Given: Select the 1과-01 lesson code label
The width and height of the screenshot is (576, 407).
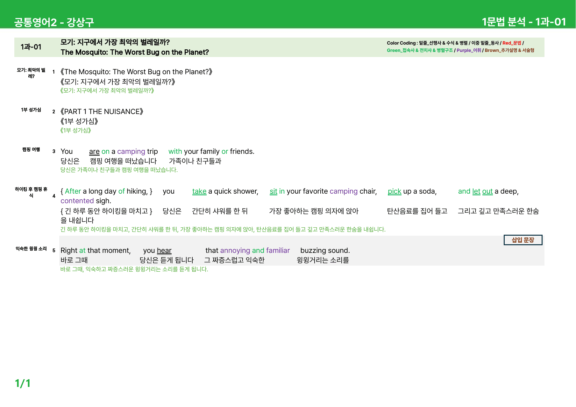Looking at the screenshot, I should (x=31, y=47).
